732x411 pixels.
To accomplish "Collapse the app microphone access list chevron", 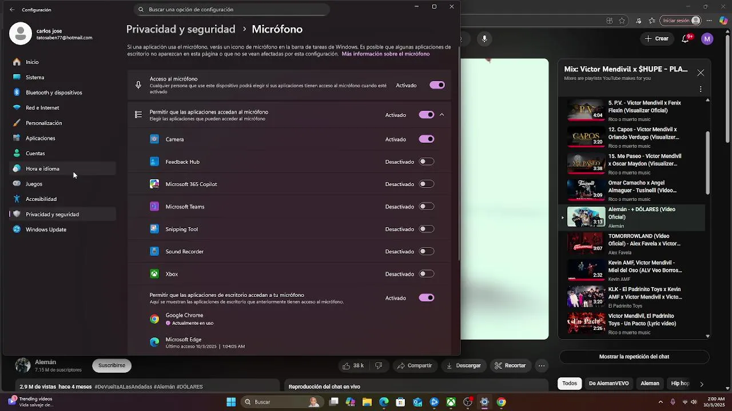I will [442, 115].
